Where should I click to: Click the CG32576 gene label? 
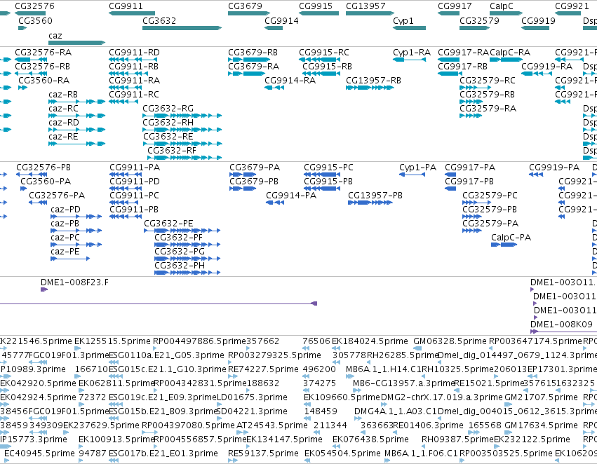[x=34, y=6]
